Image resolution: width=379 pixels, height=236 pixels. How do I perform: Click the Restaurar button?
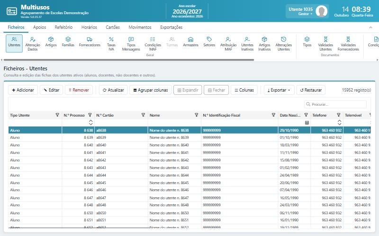[x=311, y=90]
